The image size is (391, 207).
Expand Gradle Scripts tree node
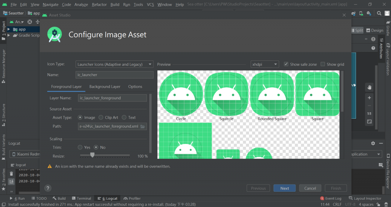(x=9, y=36)
